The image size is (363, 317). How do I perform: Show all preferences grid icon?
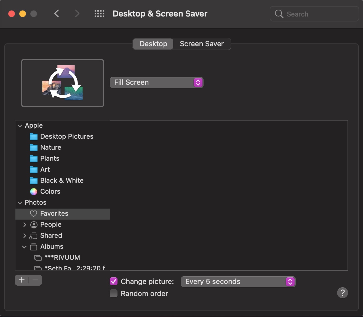click(x=99, y=14)
